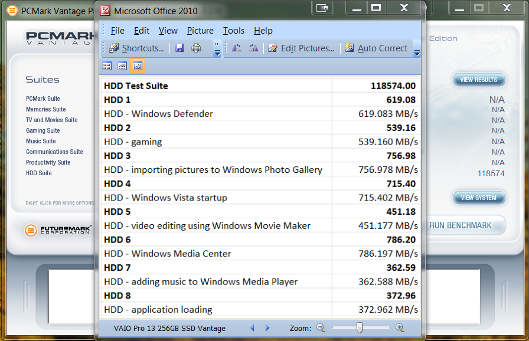The height and width of the screenshot is (341, 529).
Task: Click View Results in PCMark Vantage
Action: pos(479,80)
